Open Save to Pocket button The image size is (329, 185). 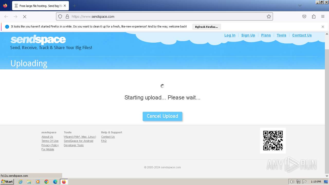[304, 16]
